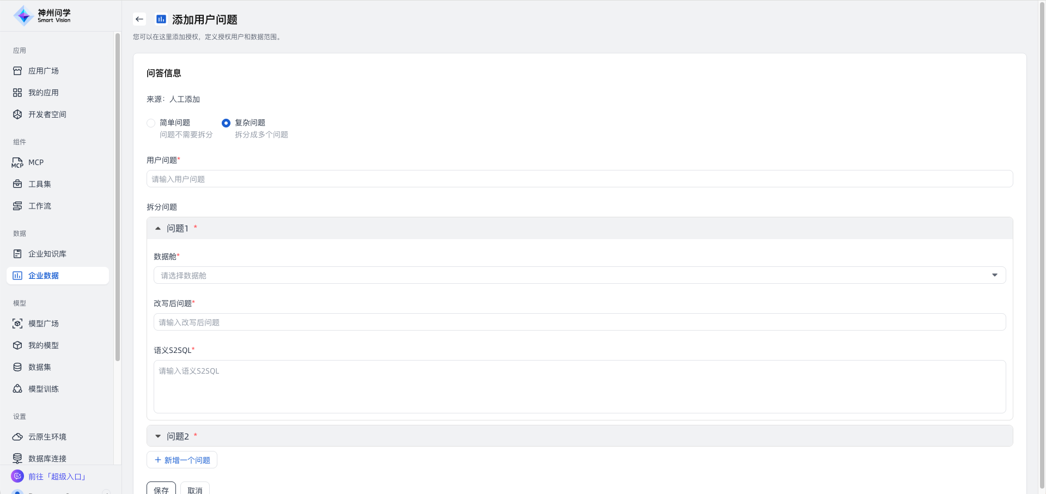Click the 工作流 workflow icon
The width and height of the screenshot is (1046, 494).
point(17,206)
